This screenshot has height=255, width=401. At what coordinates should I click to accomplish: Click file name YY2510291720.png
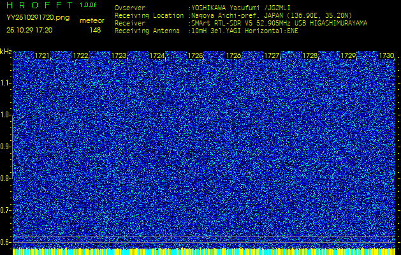[38, 18]
